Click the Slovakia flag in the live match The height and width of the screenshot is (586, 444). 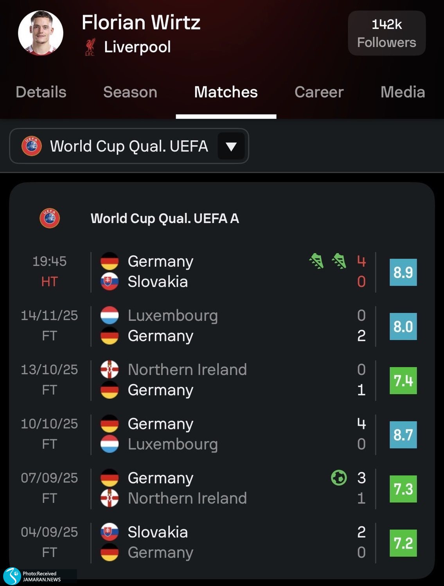(110, 282)
